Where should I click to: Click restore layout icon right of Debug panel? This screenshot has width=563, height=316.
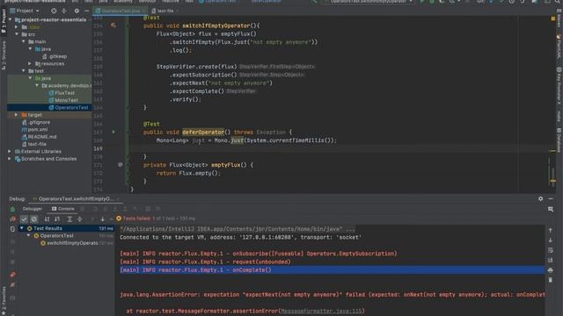point(551,209)
